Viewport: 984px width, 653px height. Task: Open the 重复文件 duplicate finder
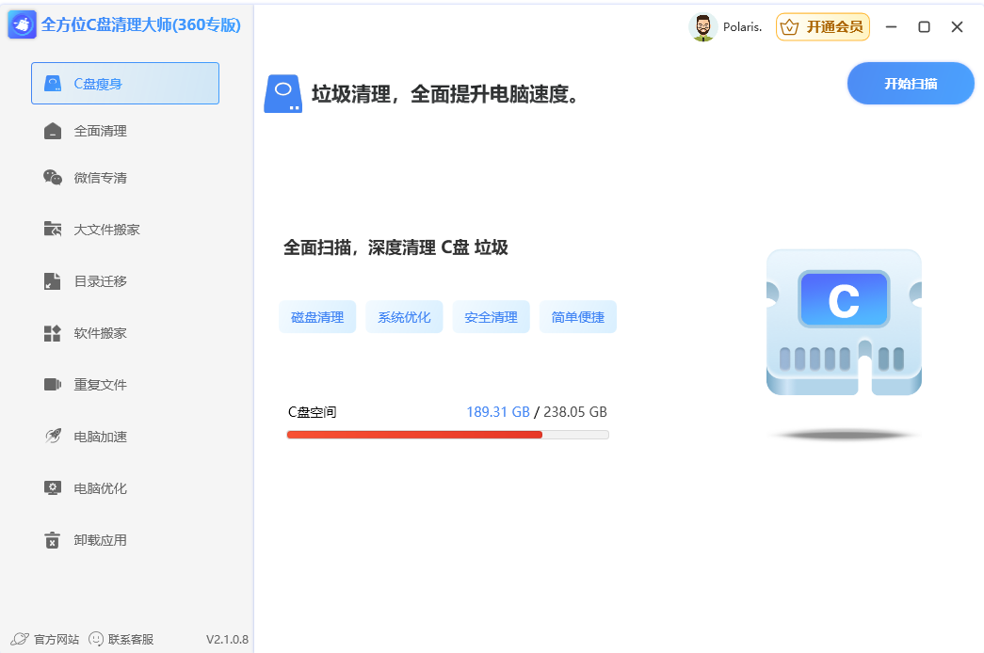click(x=54, y=384)
